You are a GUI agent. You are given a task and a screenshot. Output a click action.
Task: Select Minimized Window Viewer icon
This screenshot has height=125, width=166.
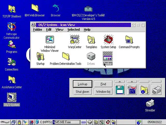[x=50, y=39]
